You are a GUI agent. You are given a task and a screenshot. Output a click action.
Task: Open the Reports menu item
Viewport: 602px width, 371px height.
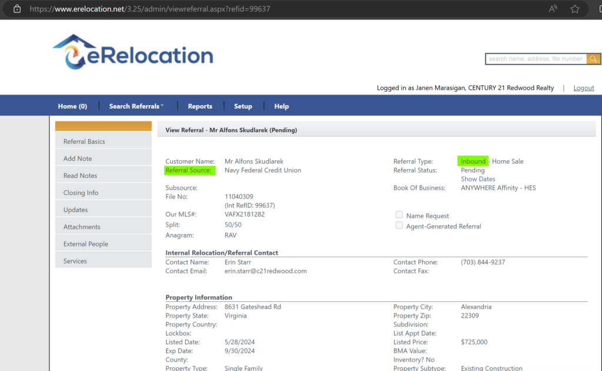point(200,106)
